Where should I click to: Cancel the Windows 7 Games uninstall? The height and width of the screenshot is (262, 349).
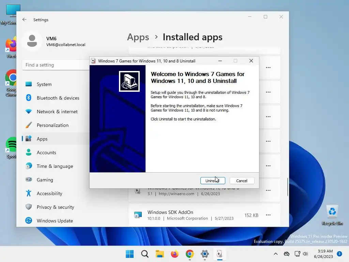coord(242,181)
